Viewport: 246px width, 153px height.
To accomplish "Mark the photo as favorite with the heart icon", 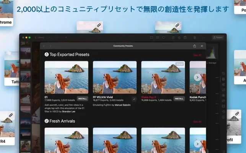I will click(x=164, y=37).
